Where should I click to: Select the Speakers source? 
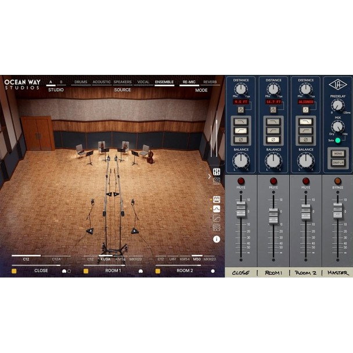pyautogui.click(x=123, y=82)
